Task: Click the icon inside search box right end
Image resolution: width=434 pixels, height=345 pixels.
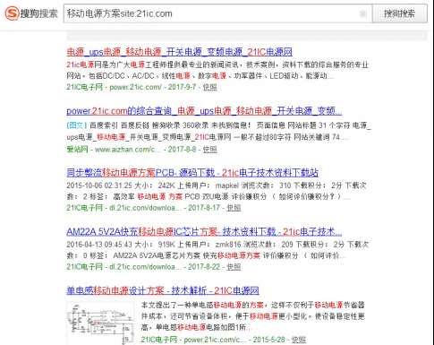Action: pyautogui.click(x=362, y=13)
